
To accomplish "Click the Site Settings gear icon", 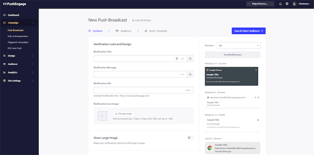I will tap(4, 81).
